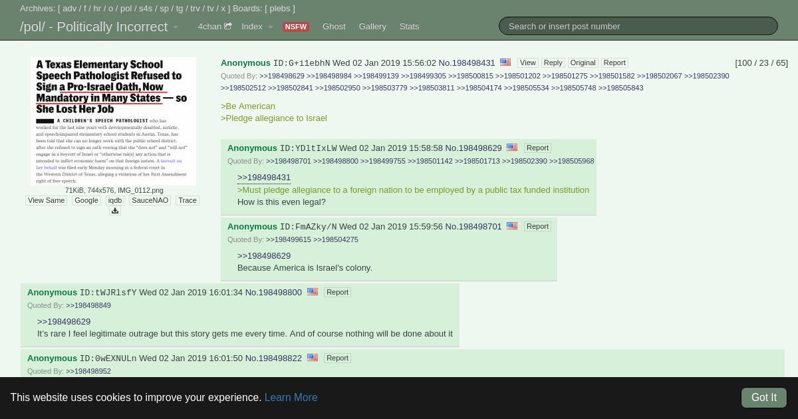798x419 pixels.
Task: Open quoted-by link >>198499615
Action: coord(289,239)
